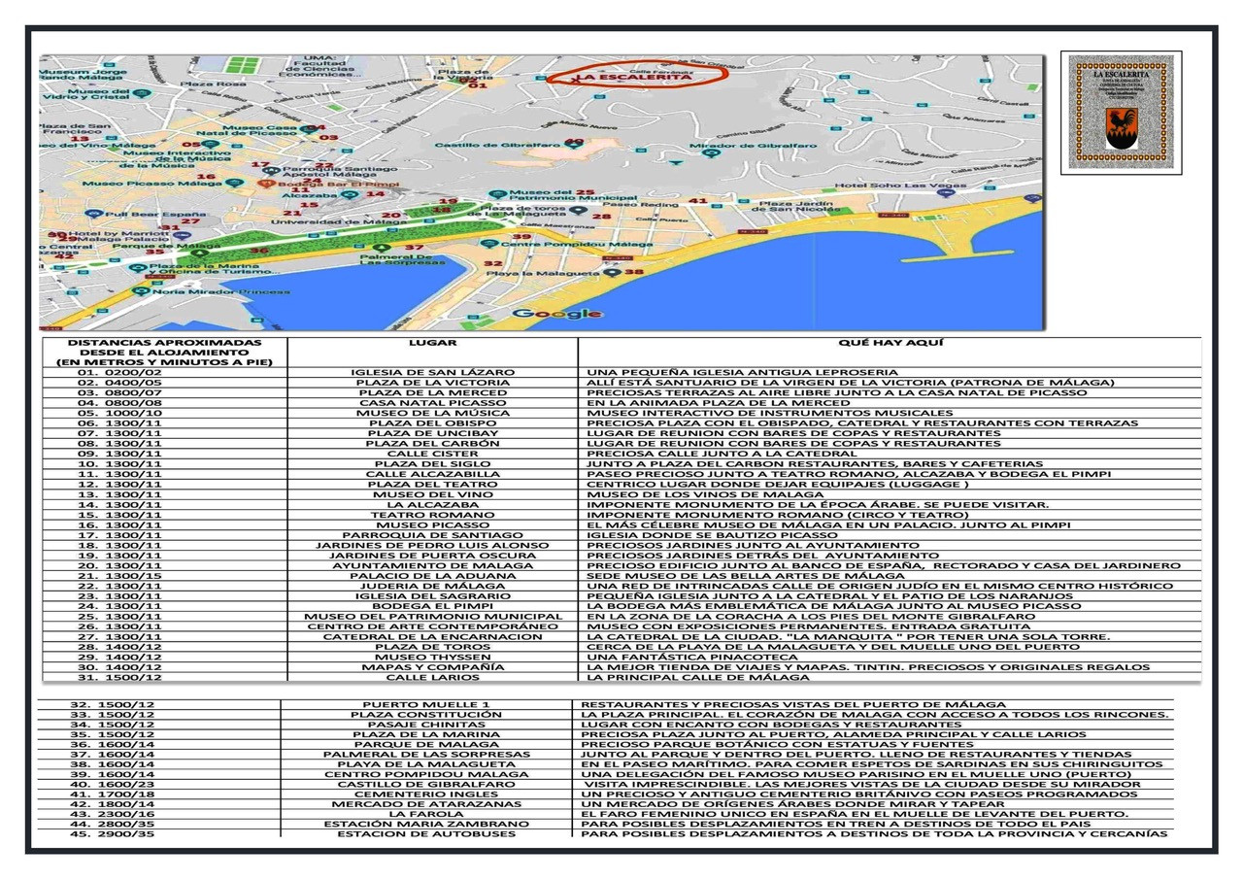Click the LUGAR column header

[433, 343]
